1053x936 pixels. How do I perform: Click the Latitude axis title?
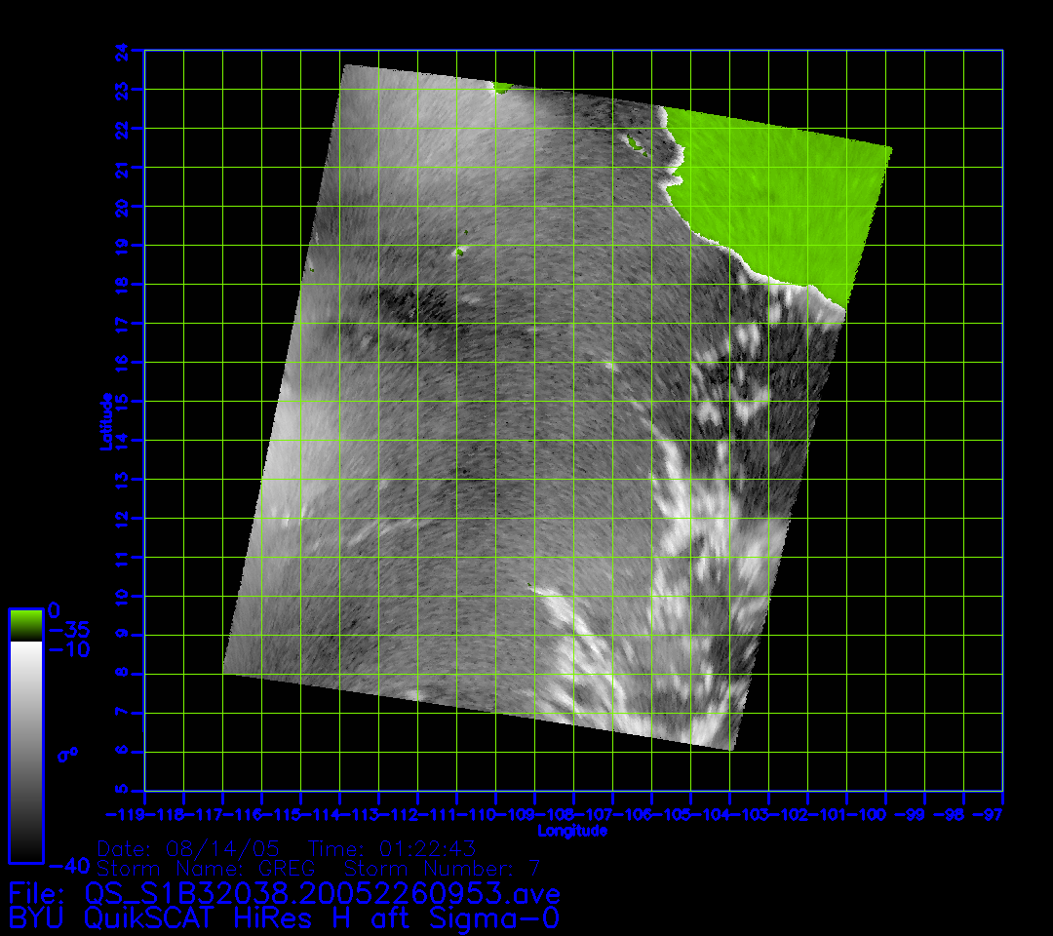click(x=106, y=420)
